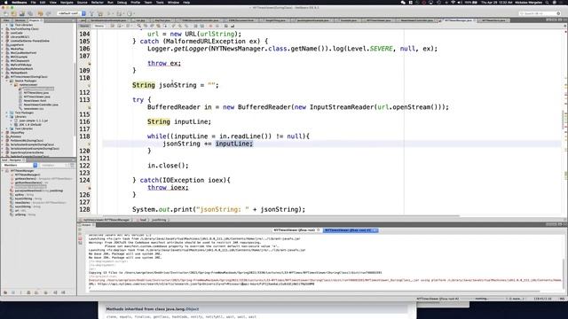Click the hint bulb beside 'throw ioex;'

click(89, 188)
